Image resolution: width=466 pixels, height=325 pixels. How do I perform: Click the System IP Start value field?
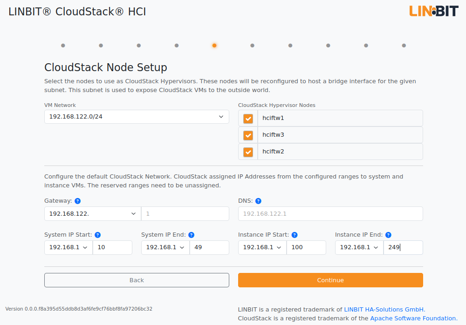112,248
